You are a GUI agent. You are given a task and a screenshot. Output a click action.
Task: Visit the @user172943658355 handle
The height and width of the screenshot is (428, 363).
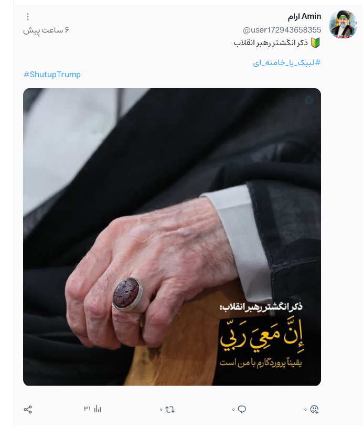pyautogui.click(x=282, y=30)
